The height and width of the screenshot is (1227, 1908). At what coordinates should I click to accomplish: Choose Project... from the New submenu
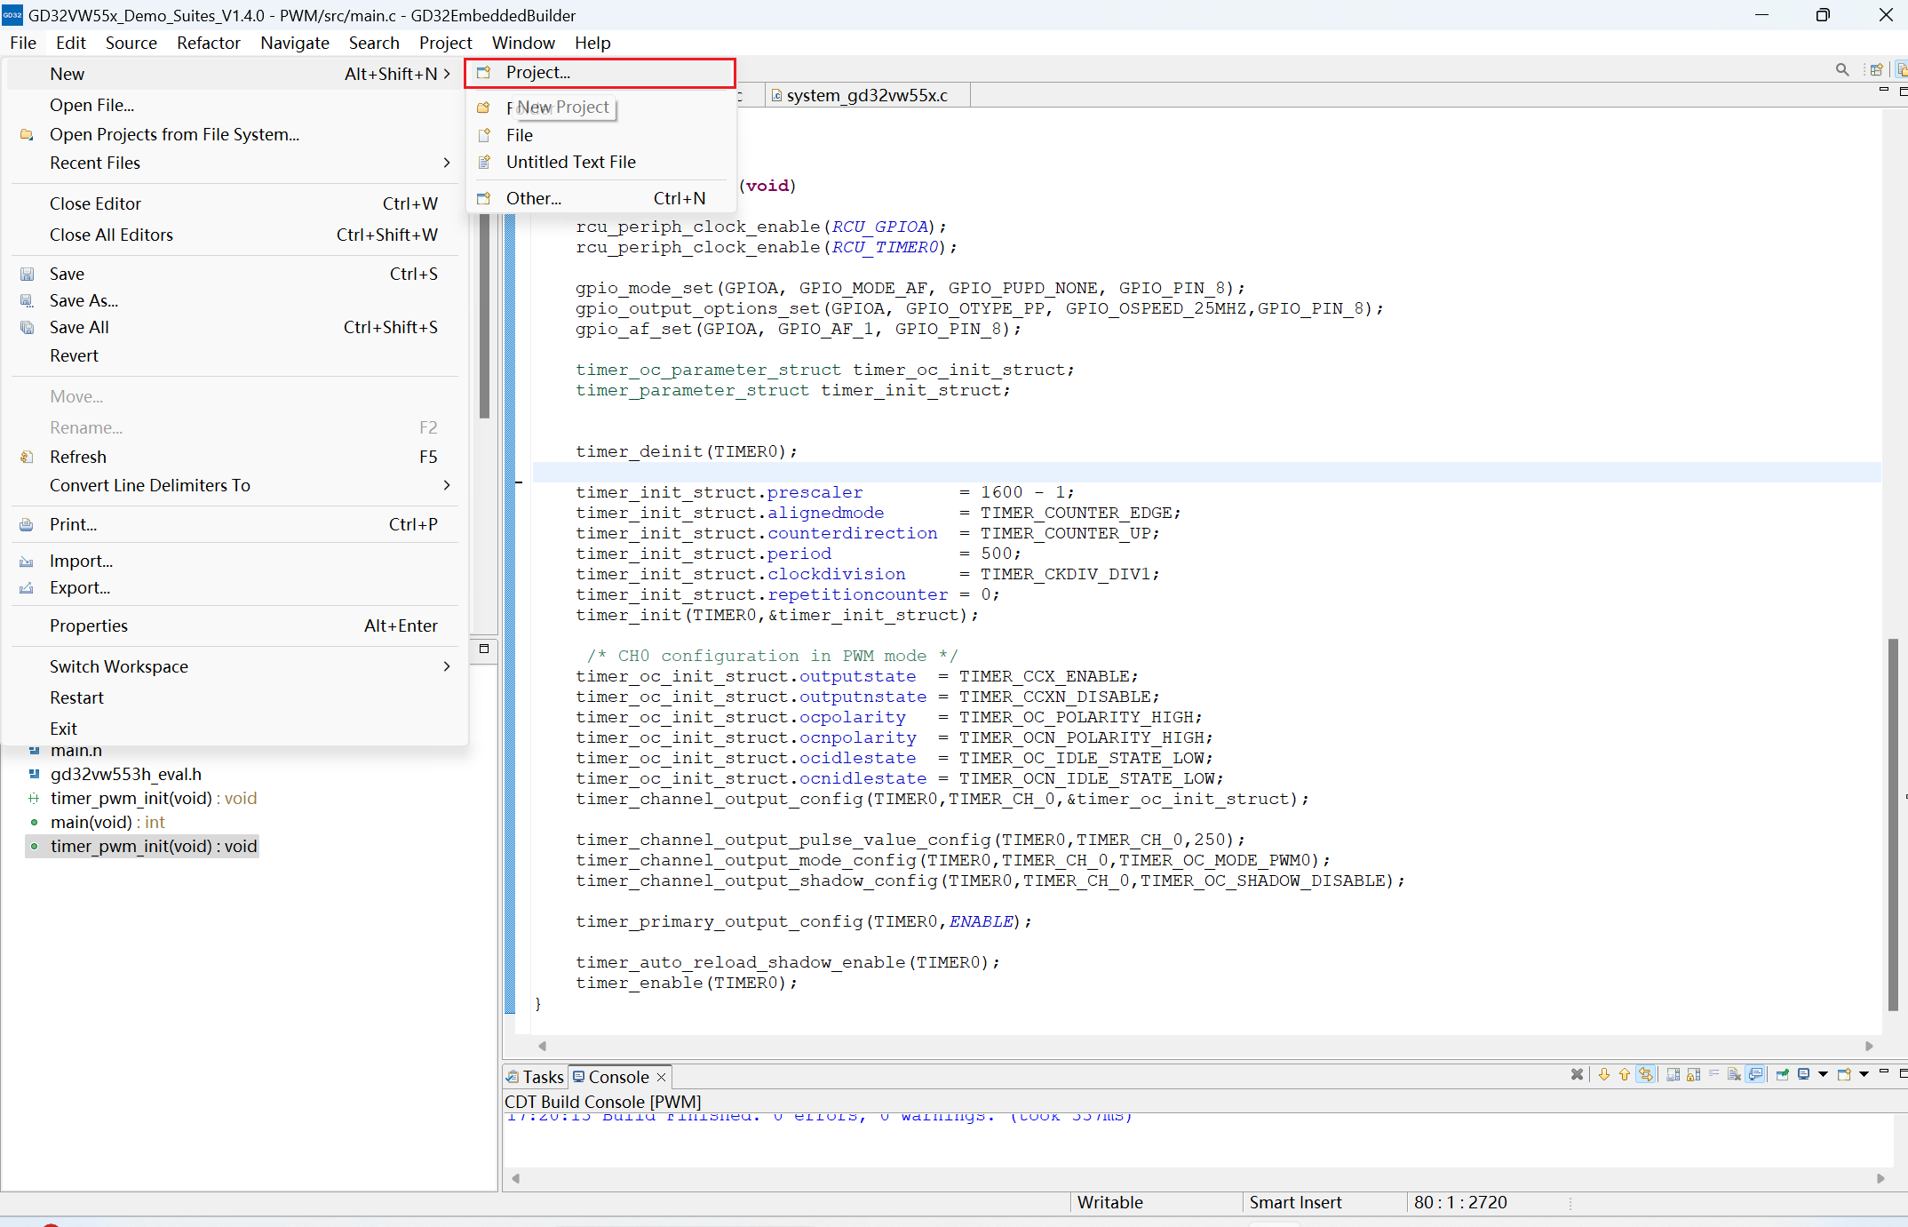(x=600, y=73)
